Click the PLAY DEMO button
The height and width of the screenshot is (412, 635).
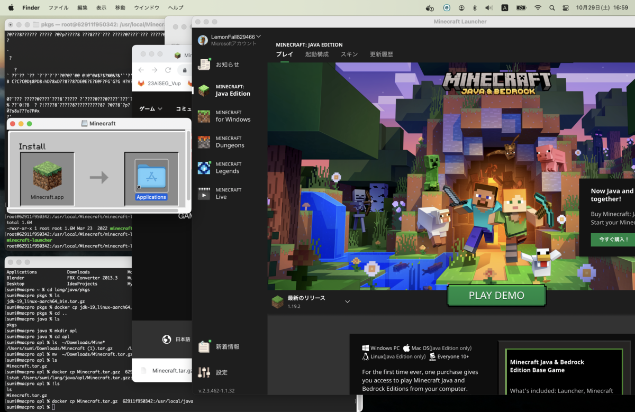point(496,296)
